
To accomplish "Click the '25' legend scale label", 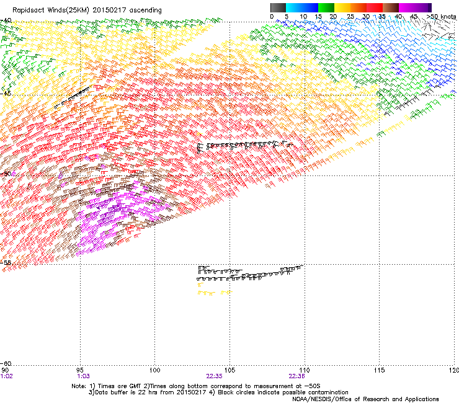I will click(350, 17).
